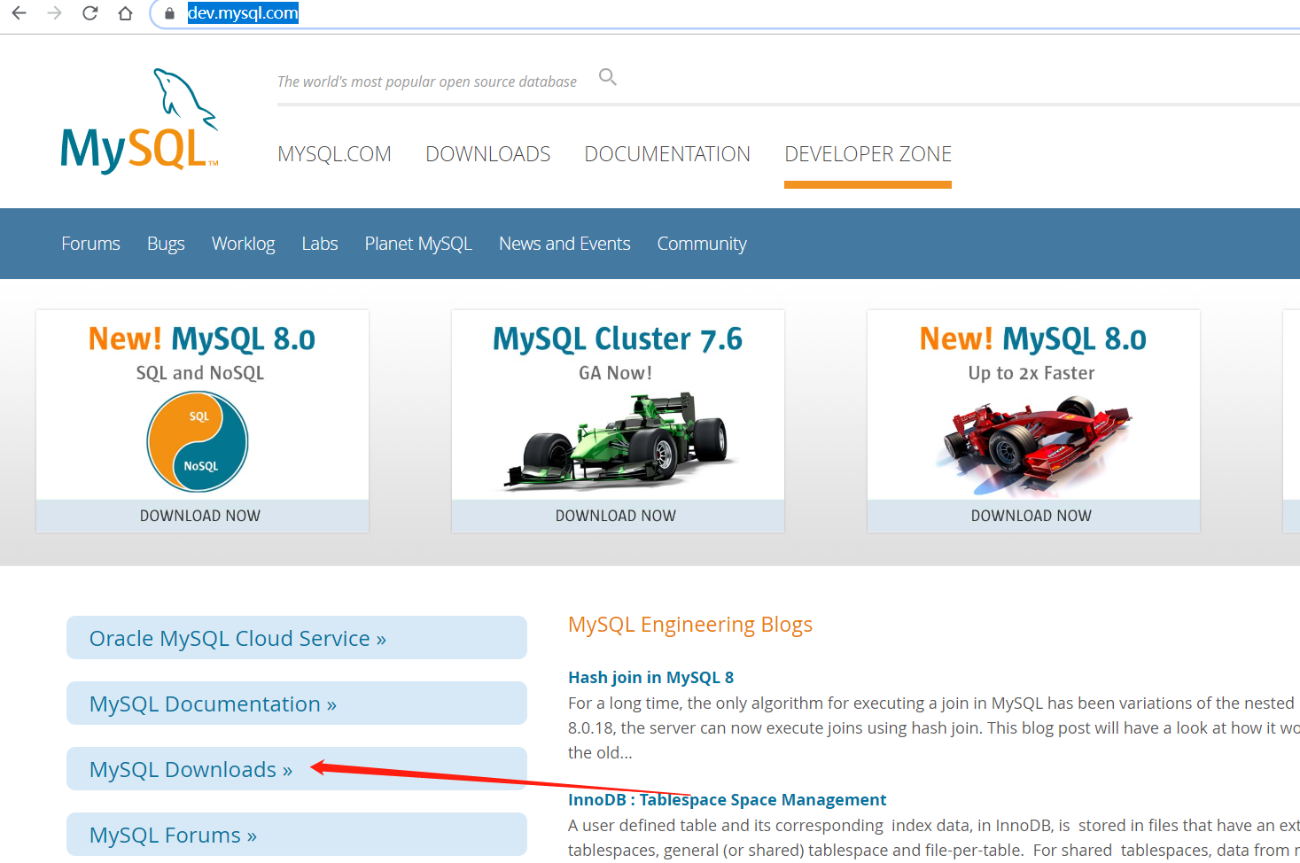Expand the MySQL Downloads sidebar entry
This screenshot has width=1300, height=863.
(x=189, y=769)
